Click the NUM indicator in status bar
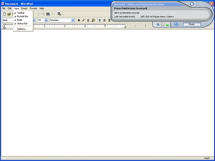Viewport: 215px width, 161px height. coord(207,158)
